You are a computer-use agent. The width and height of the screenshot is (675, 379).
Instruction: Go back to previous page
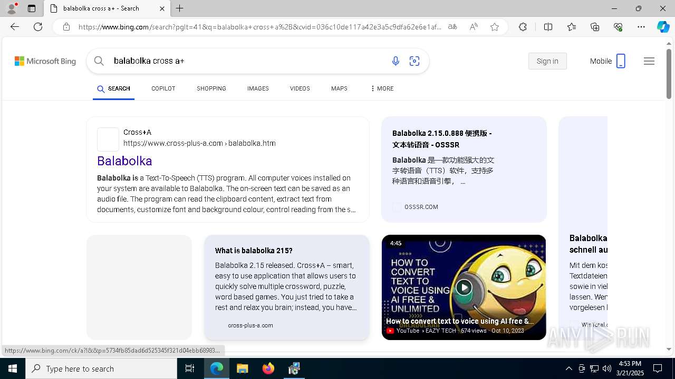pyautogui.click(x=15, y=27)
